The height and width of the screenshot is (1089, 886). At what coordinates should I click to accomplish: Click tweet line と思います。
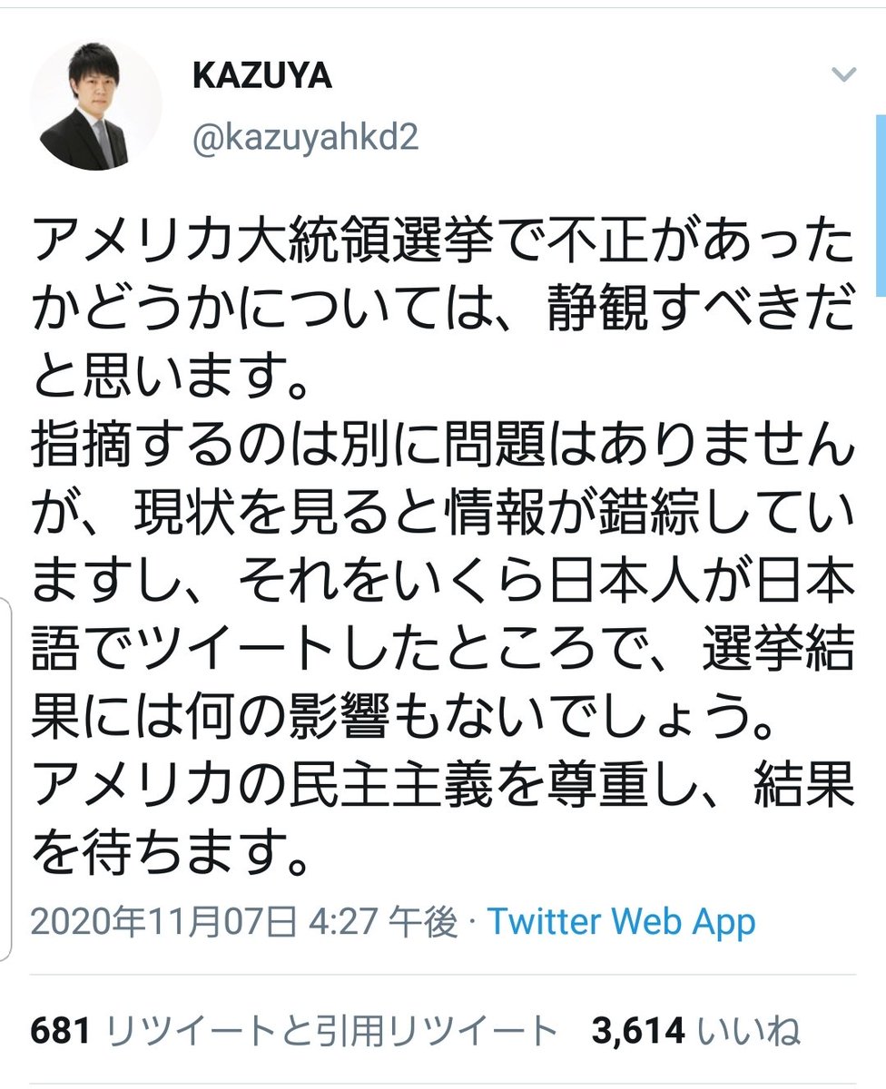point(168,373)
